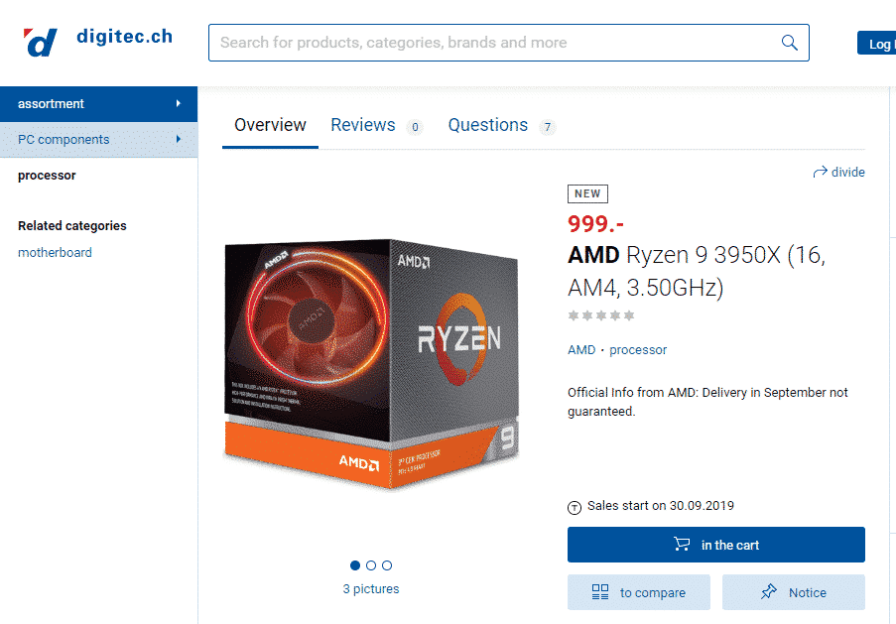Click the AMD brand link
The image size is (896, 624).
pyautogui.click(x=581, y=350)
